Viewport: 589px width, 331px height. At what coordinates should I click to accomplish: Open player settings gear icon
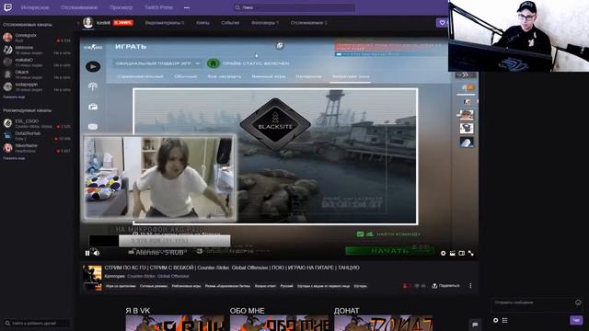[444, 254]
